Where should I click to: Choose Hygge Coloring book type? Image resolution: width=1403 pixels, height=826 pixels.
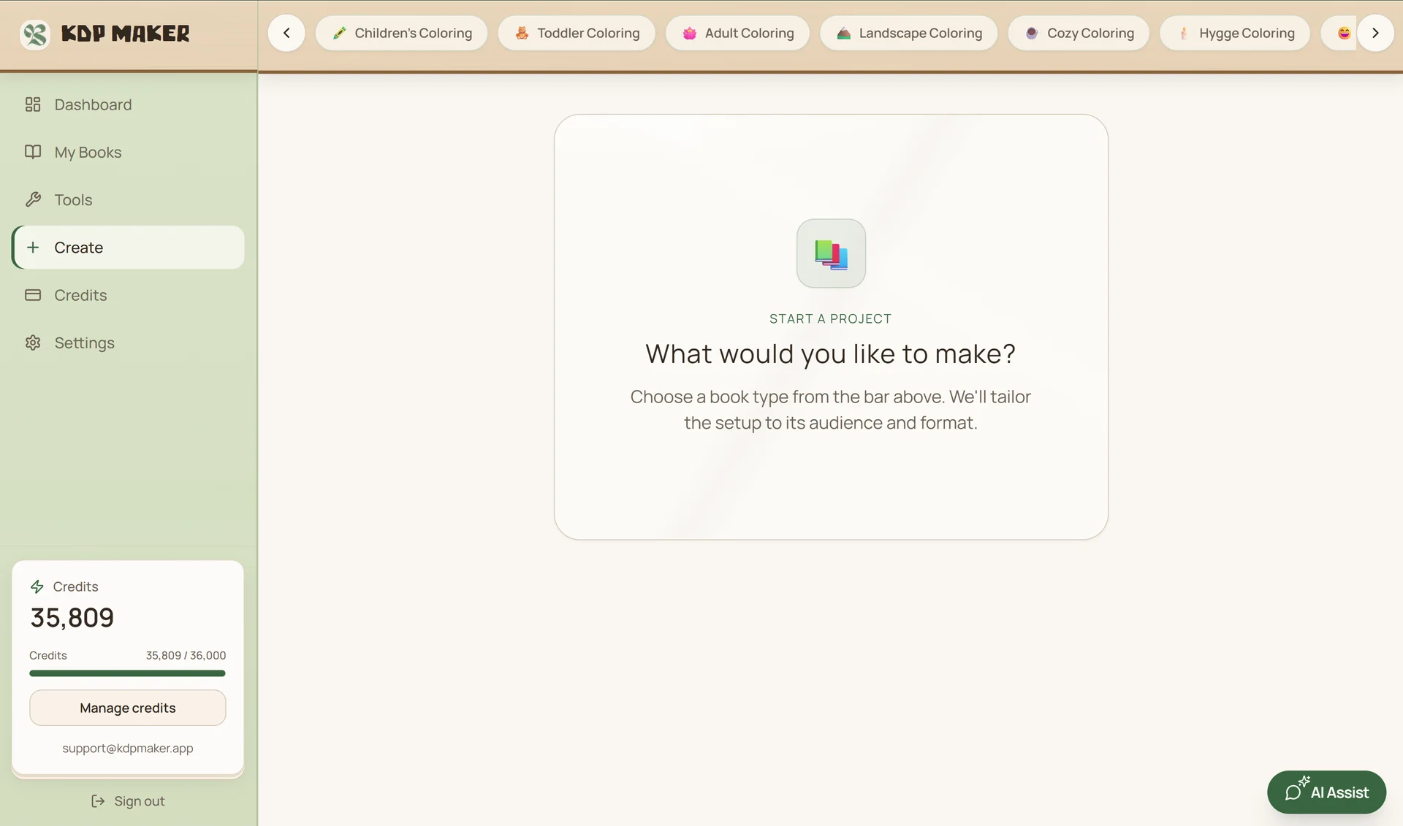click(x=1235, y=33)
